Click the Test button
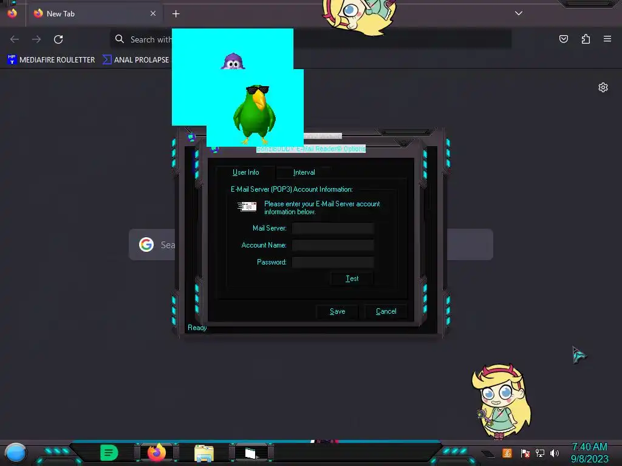Viewport: 622px width, 466px height. [x=352, y=279]
